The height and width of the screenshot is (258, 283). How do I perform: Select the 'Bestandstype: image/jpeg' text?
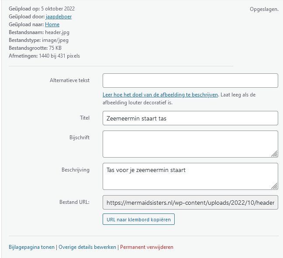click(x=38, y=40)
